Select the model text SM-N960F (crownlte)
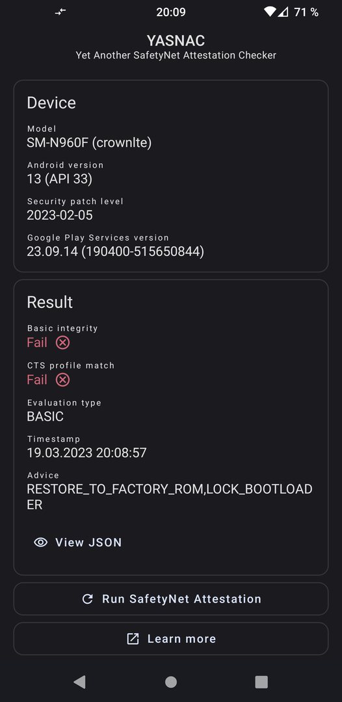 pyautogui.click(x=89, y=143)
